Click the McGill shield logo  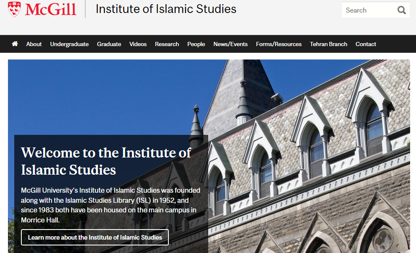(14, 9)
